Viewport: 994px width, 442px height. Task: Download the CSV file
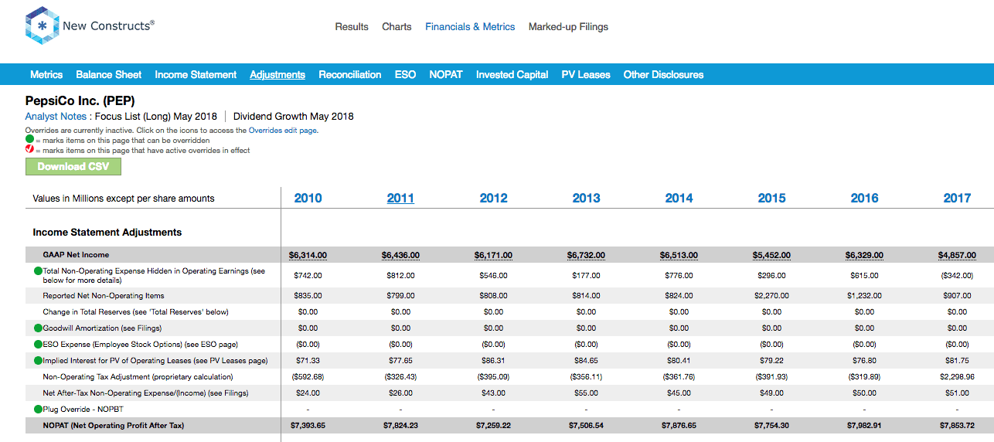coord(73,166)
